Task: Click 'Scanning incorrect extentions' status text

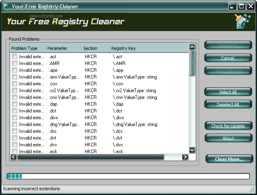Action: (31, 189)
